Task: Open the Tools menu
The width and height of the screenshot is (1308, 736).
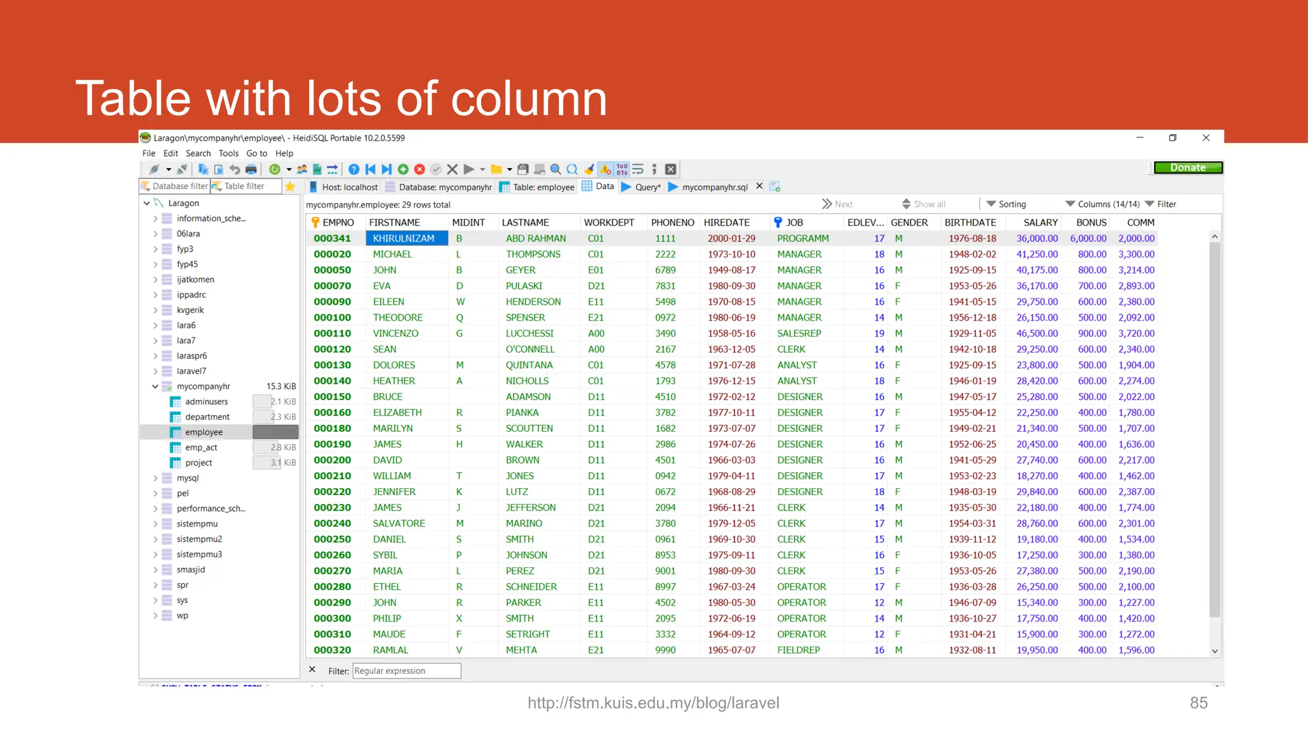Action: tap(229, 153)
